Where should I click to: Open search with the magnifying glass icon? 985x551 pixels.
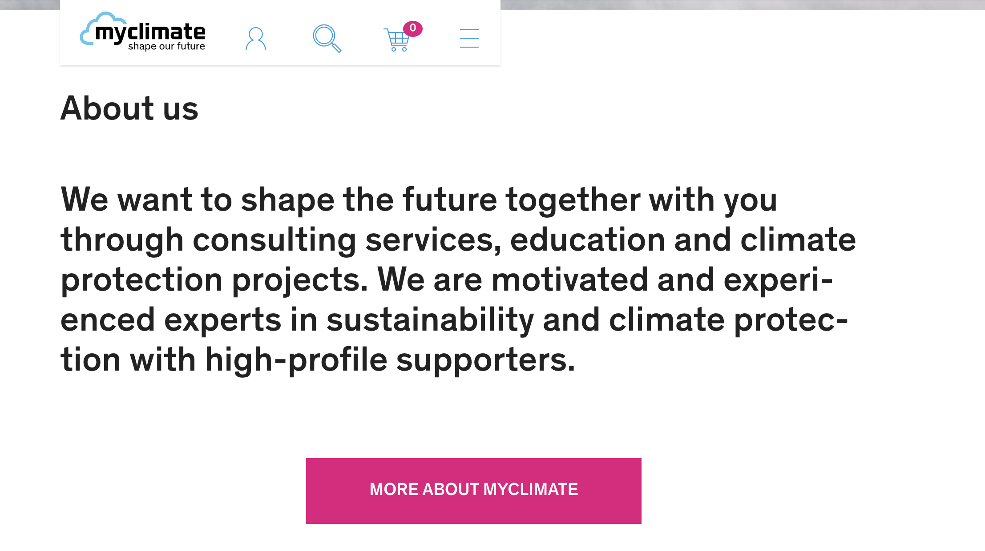point(327,39)
